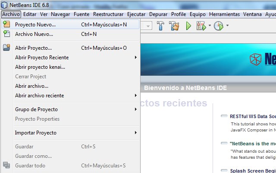Image resolution: width=276 pixels, height=173 pixels.
Task: Expand Grupo de Proyecto submenu arrow
Action: (136, 109)
